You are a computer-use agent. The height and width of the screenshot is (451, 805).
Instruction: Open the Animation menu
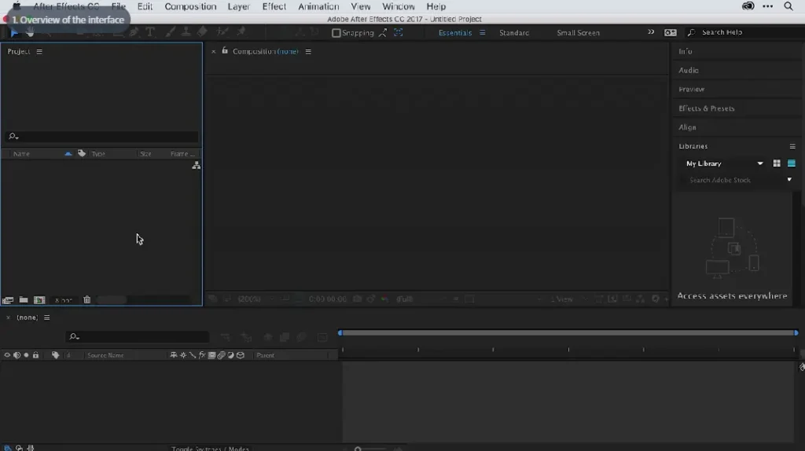point(318,6)
